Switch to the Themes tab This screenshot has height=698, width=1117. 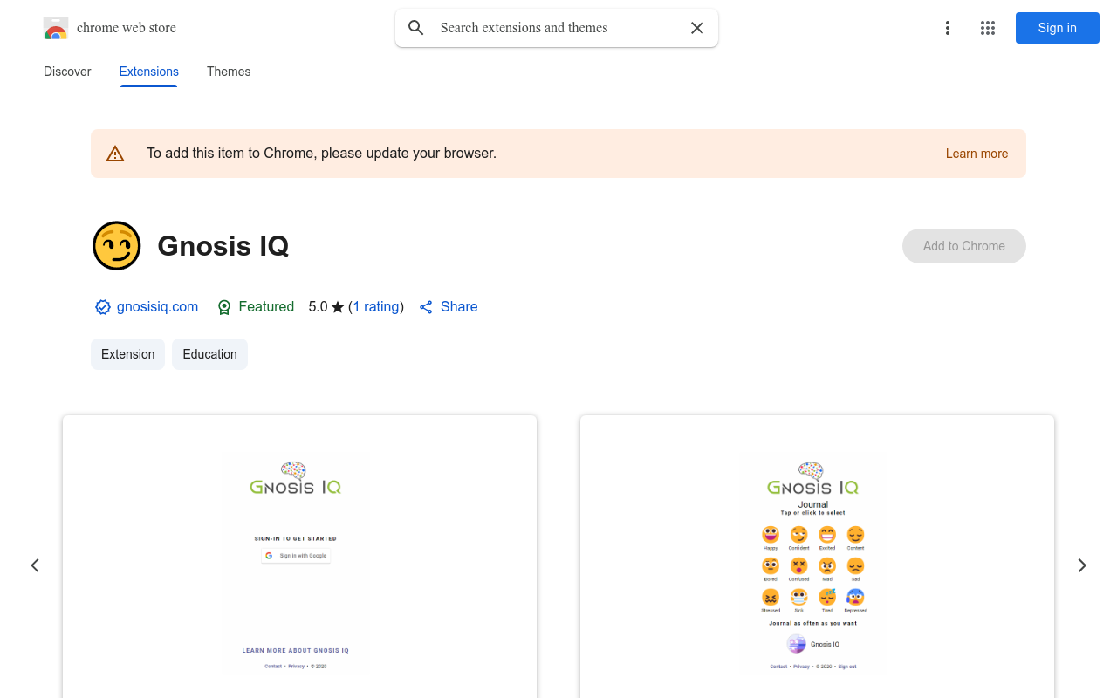tap(229, 72)
